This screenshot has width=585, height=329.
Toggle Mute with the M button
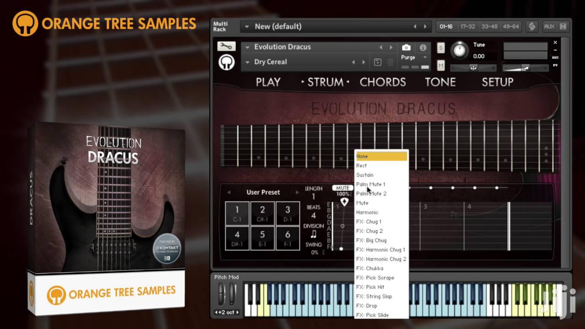pos(441,66)
